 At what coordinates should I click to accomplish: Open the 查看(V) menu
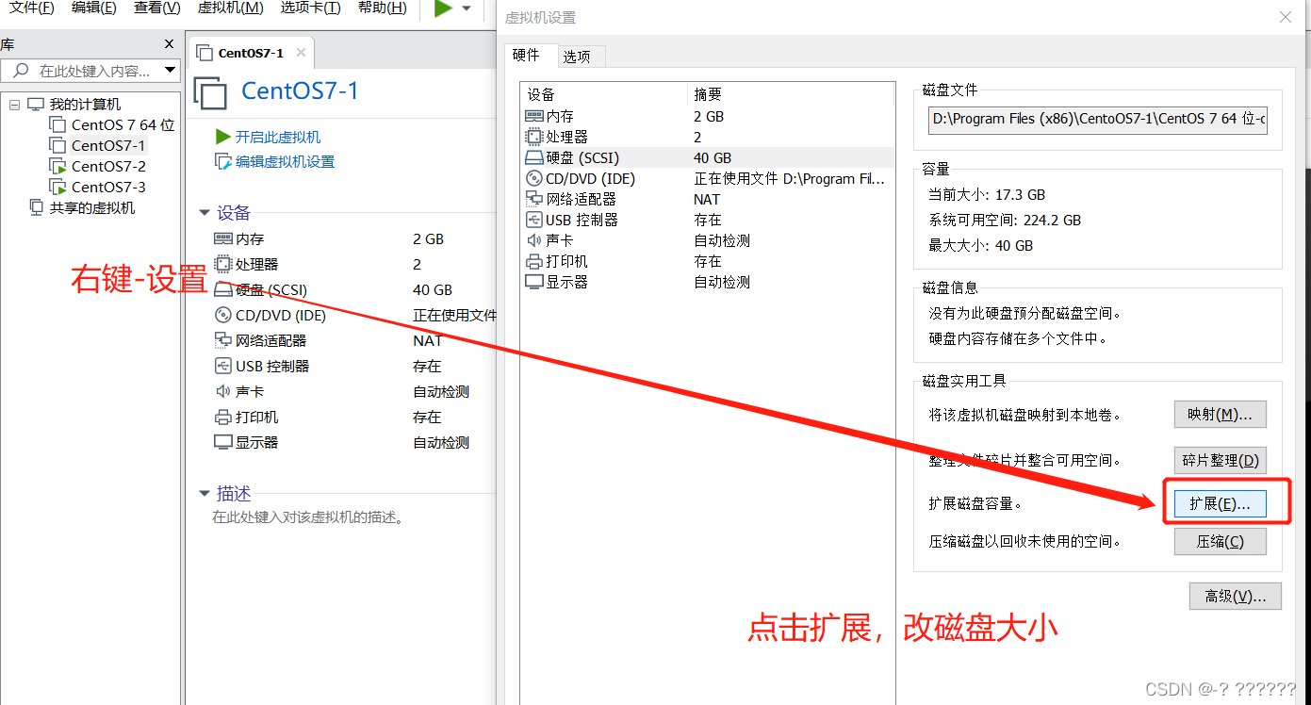(x=157, y=8)
